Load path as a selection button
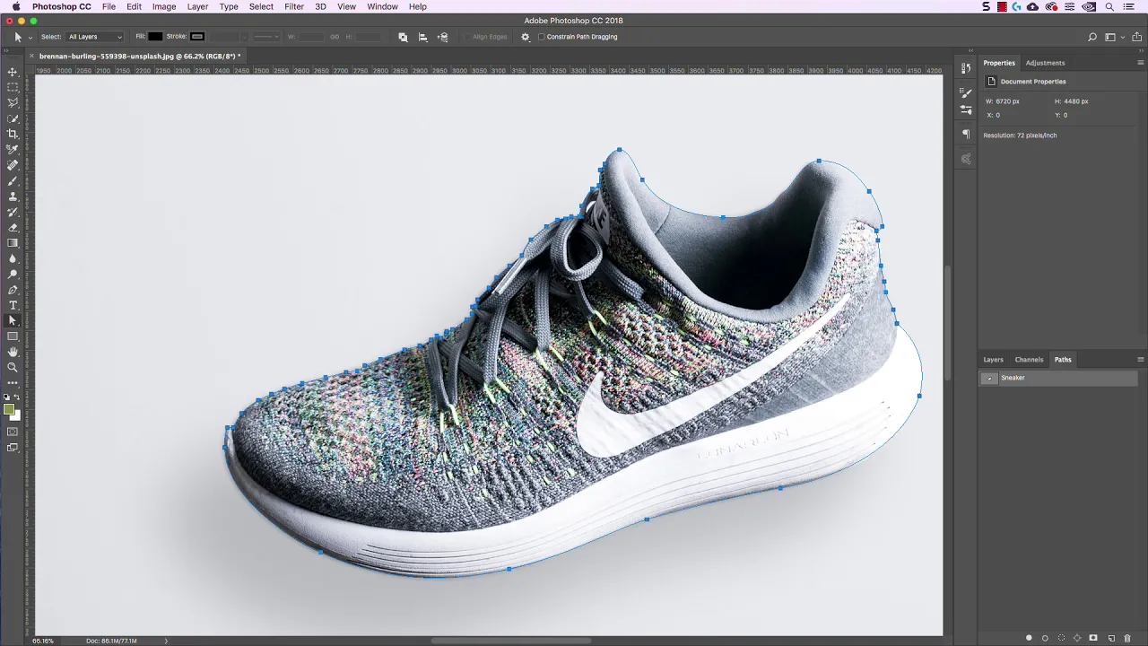Screen dimensions: 1148x646 pos(1061,638)
